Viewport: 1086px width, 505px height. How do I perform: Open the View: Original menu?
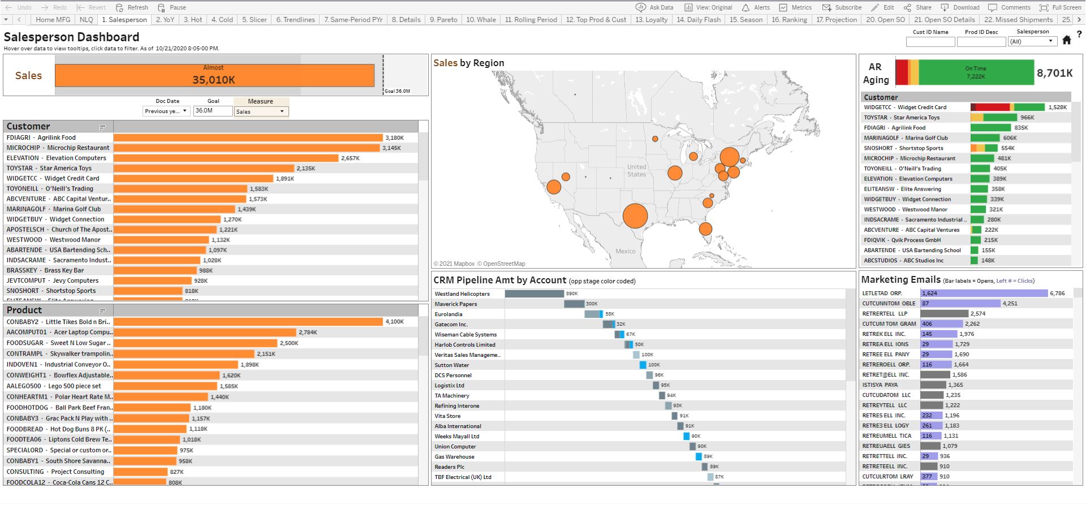(x=708, y=7)
